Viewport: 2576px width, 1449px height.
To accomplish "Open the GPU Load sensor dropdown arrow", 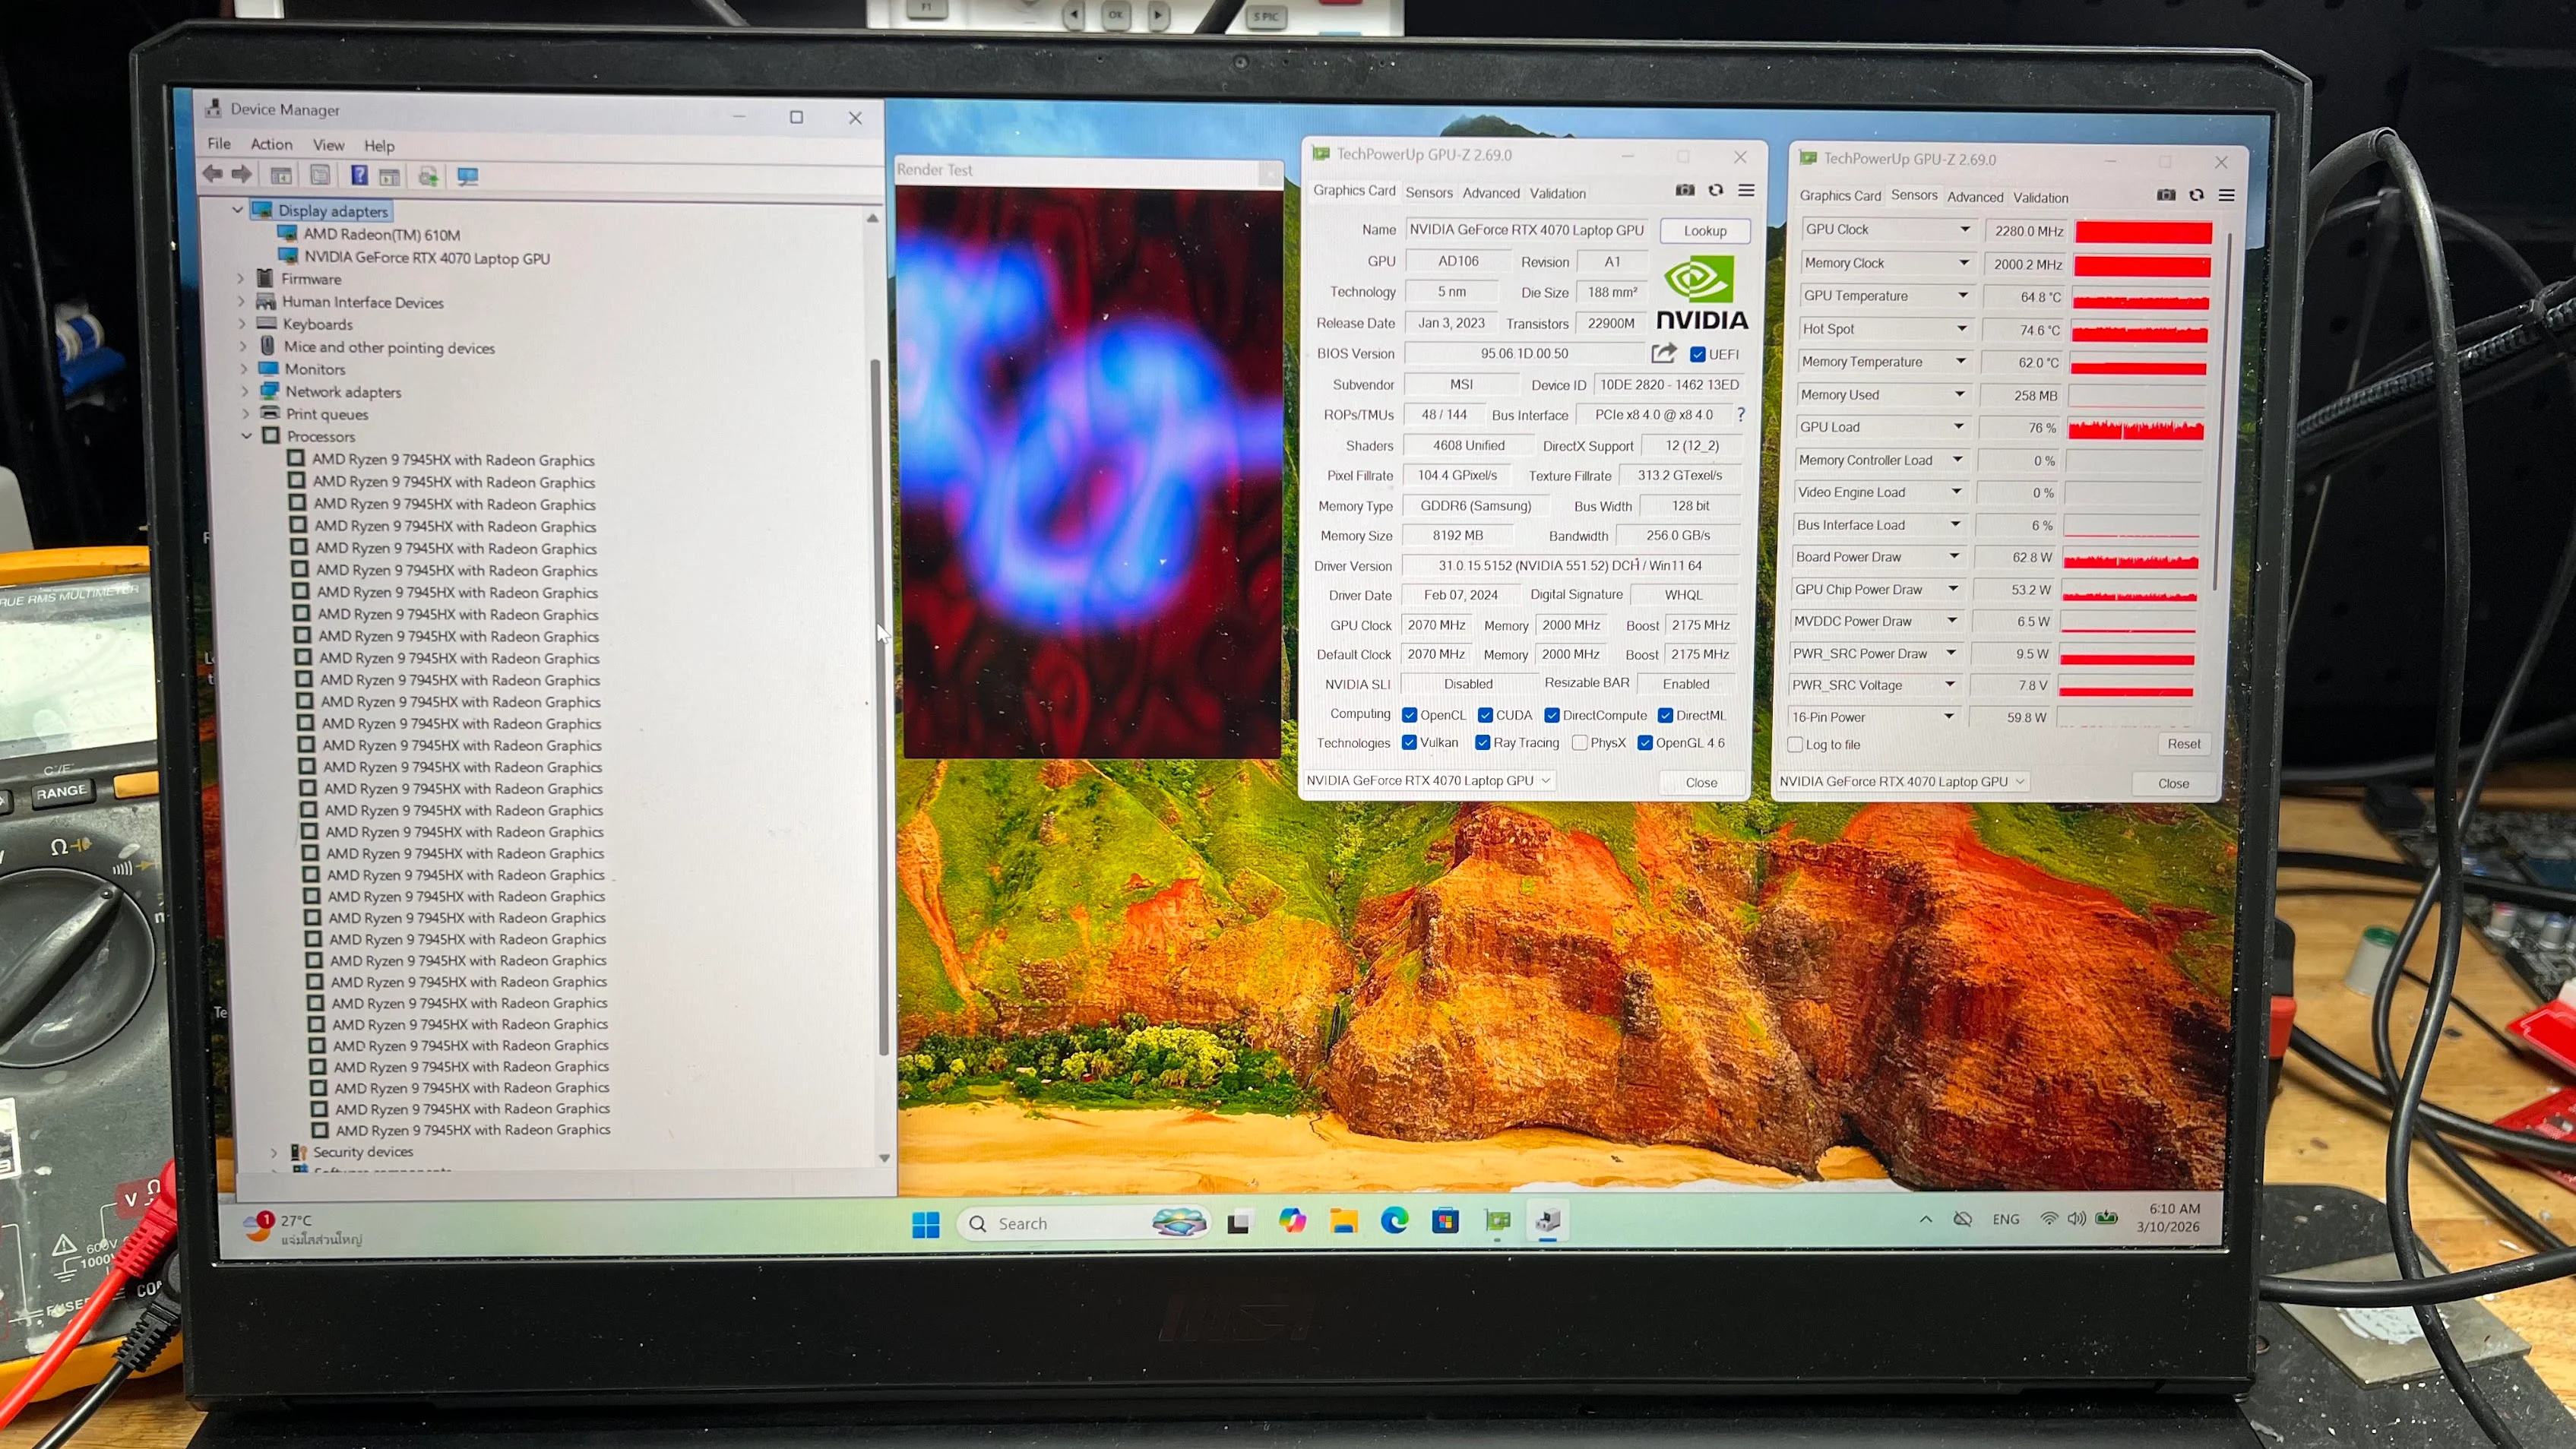I will 1959,426.
